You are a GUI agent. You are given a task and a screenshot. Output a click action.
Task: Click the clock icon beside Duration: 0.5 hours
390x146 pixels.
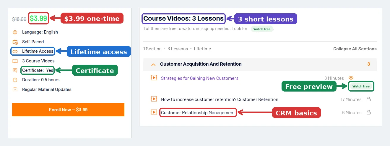click(15, 80)
